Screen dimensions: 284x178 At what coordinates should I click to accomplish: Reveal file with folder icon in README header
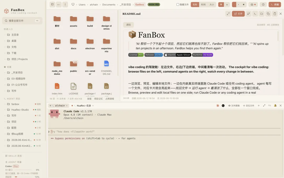[262, 14]
